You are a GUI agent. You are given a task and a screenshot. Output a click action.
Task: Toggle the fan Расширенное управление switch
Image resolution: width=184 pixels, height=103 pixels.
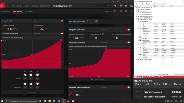[x=128, y=42]
